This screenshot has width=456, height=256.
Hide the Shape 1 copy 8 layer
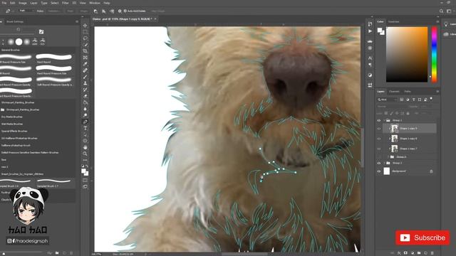click(x=379, y=139)
